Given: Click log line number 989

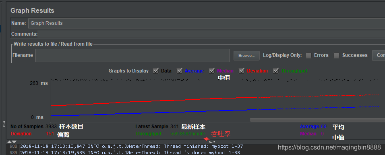Looking at the screenshot, I should 13,153.
